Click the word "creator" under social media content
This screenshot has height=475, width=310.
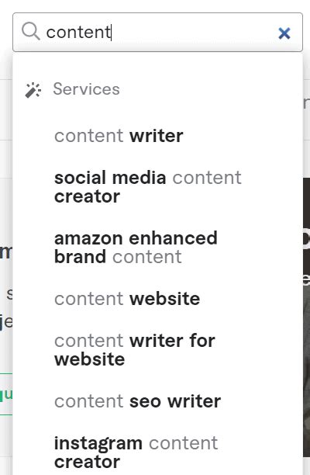[87, 196]
